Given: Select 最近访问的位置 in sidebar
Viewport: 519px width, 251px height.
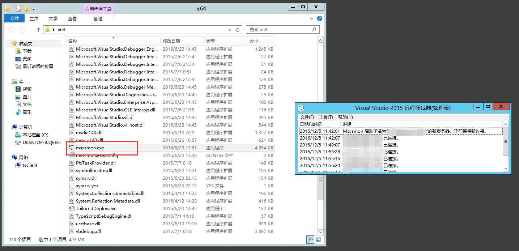Looking at the screenshot, I should tap(38, 66).
